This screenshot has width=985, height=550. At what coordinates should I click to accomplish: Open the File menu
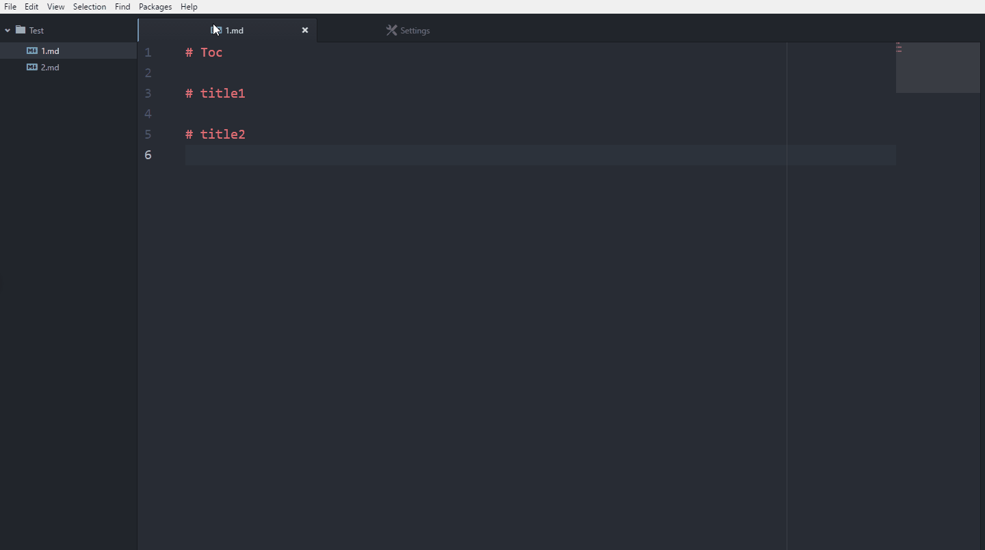10,7
